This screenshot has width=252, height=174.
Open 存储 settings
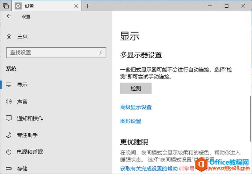coord(22,168)
